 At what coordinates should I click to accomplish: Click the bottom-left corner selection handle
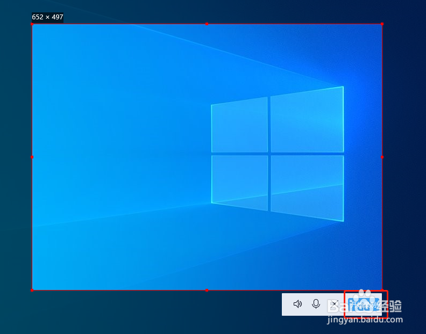click(x=32, y=290)
